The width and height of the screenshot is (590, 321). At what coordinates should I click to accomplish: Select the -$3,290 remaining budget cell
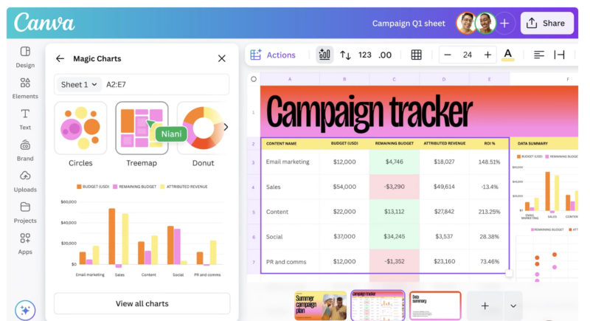[394, 187]
